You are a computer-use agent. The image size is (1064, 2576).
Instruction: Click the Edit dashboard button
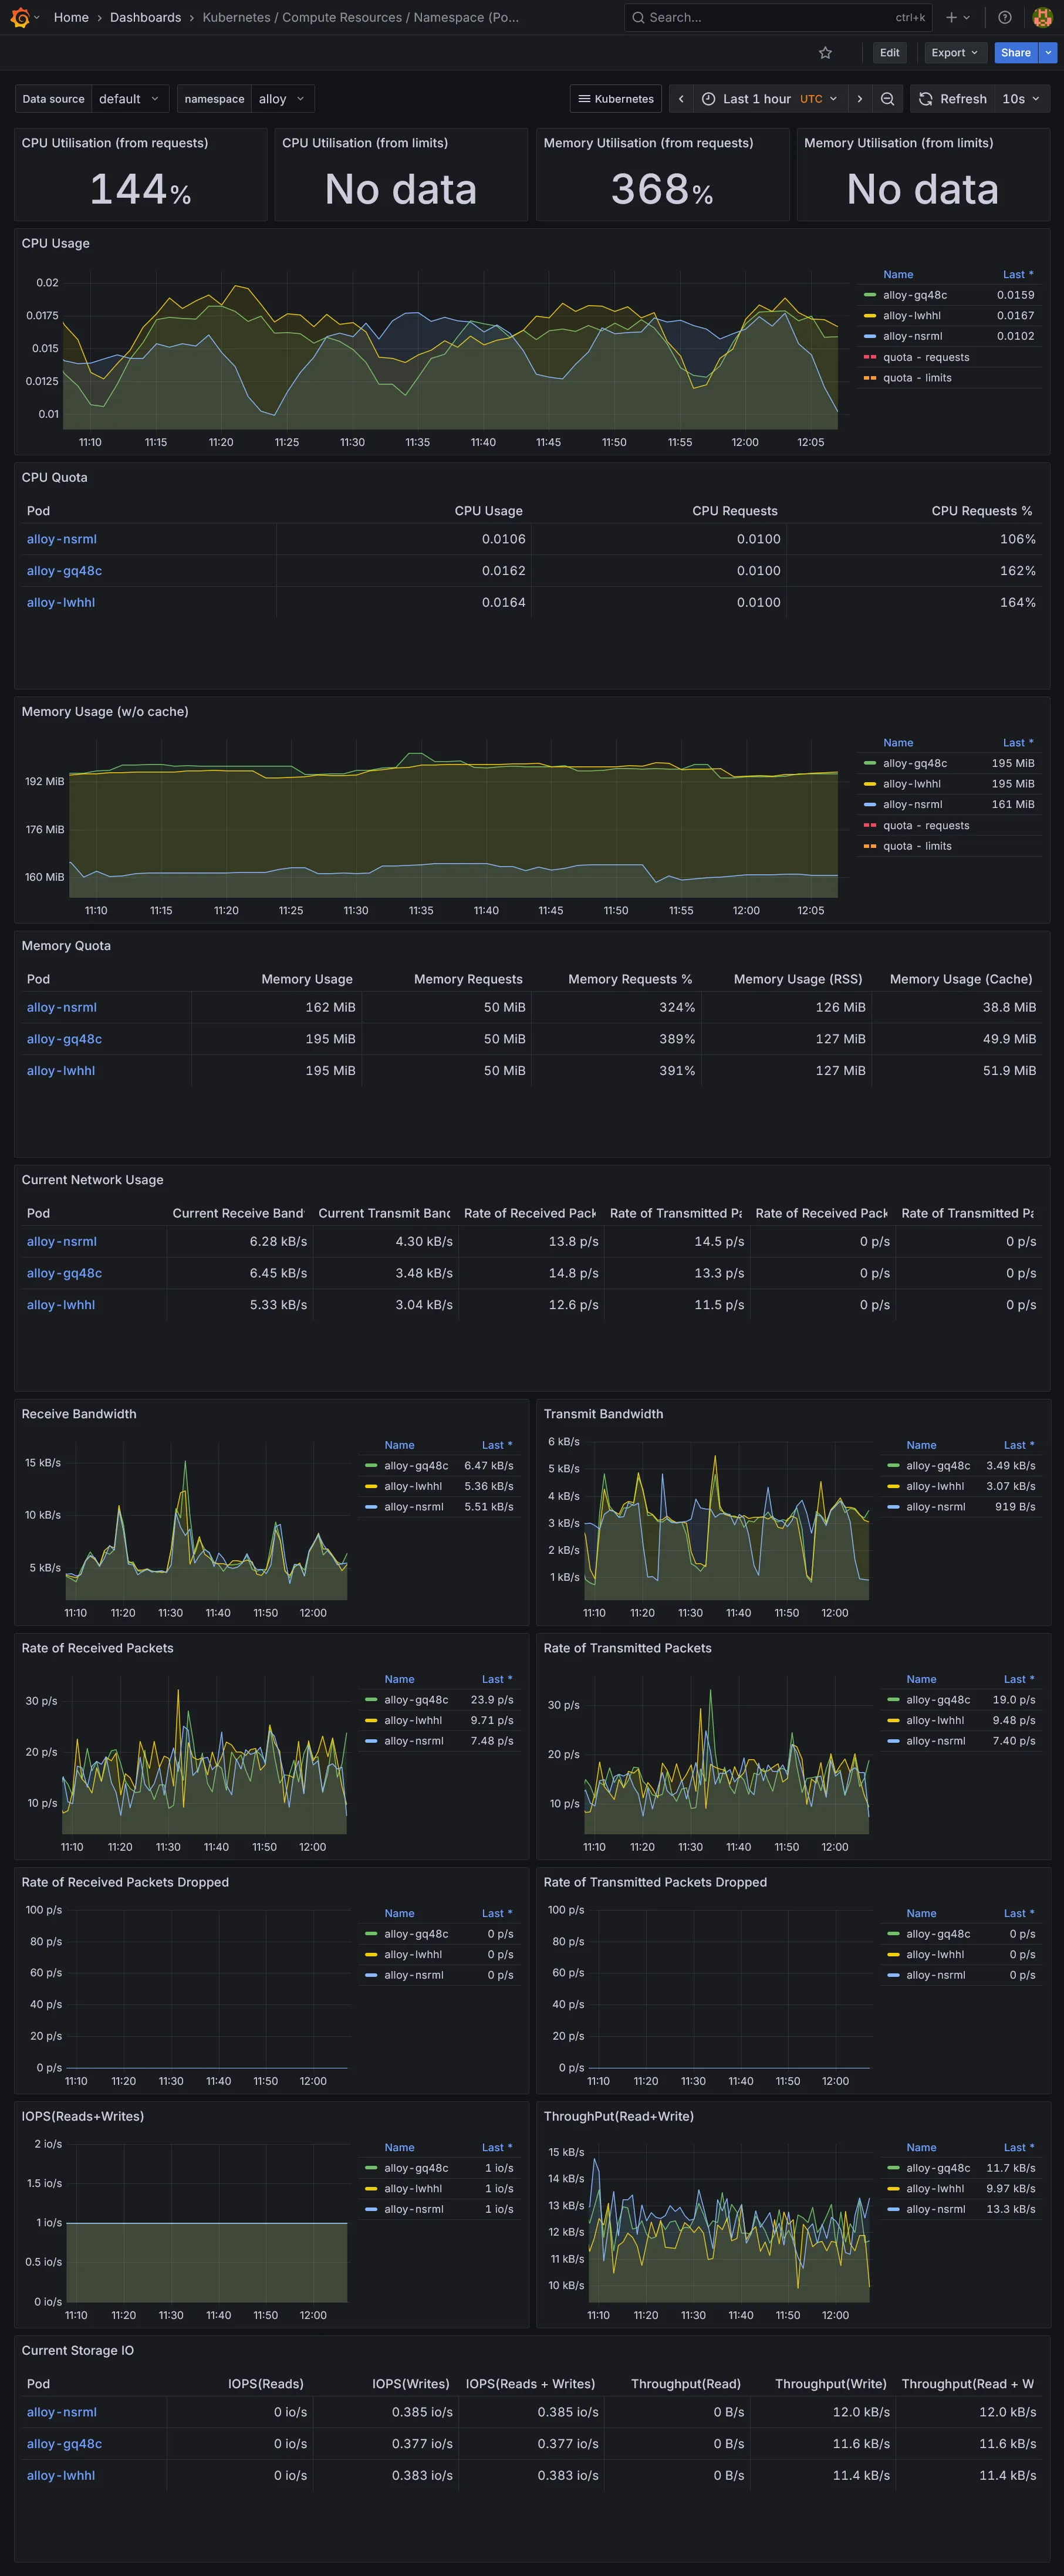point(889,53)
